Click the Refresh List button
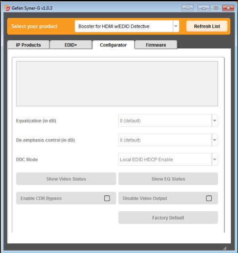 click(x=207, y=26)
